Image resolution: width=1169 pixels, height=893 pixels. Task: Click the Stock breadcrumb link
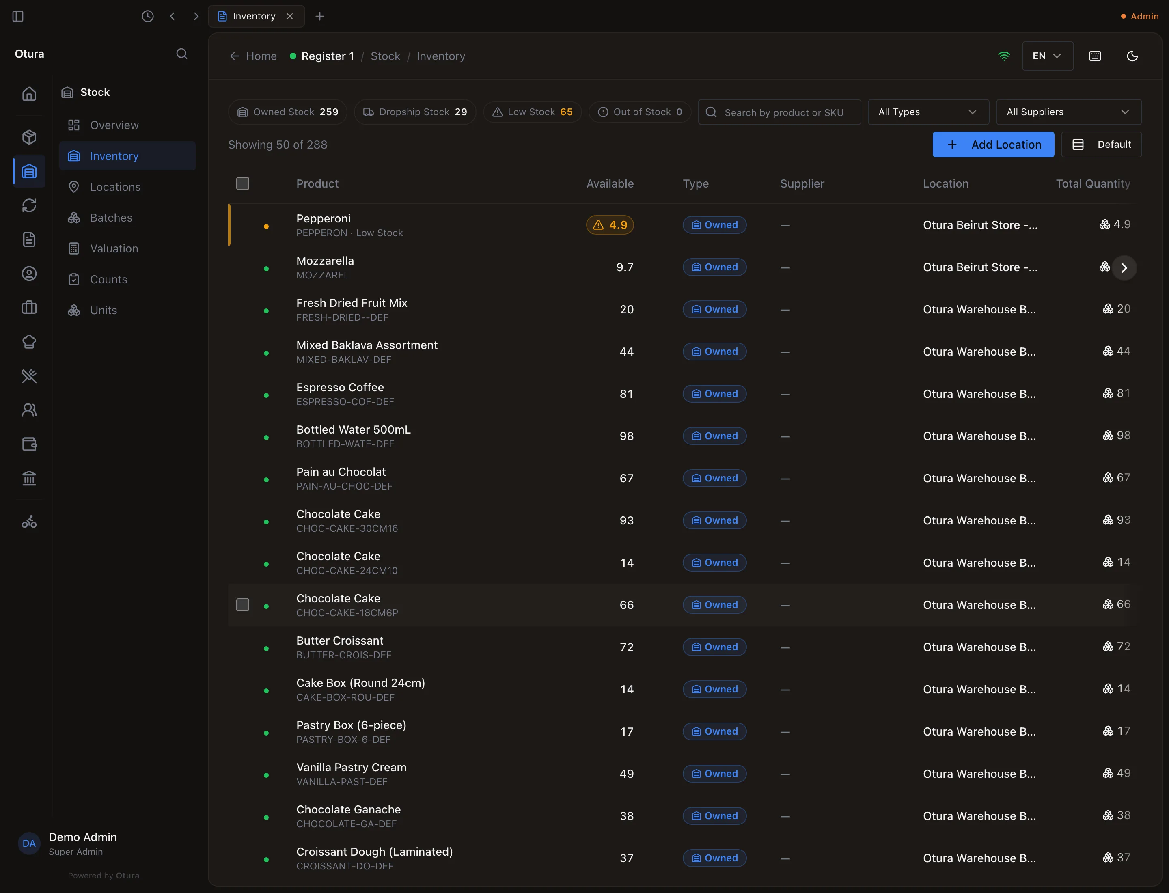pos(385,56)
